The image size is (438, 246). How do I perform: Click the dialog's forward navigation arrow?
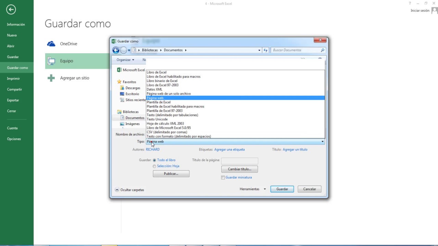123,50
